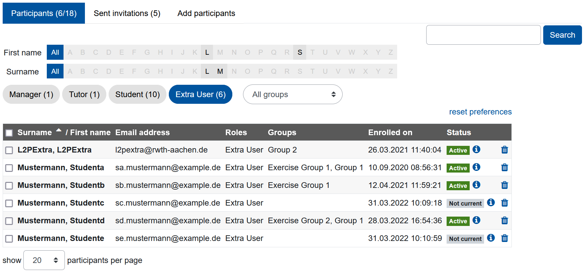Sort table by Surname column
584x273 pixels.
click(35, 132)
